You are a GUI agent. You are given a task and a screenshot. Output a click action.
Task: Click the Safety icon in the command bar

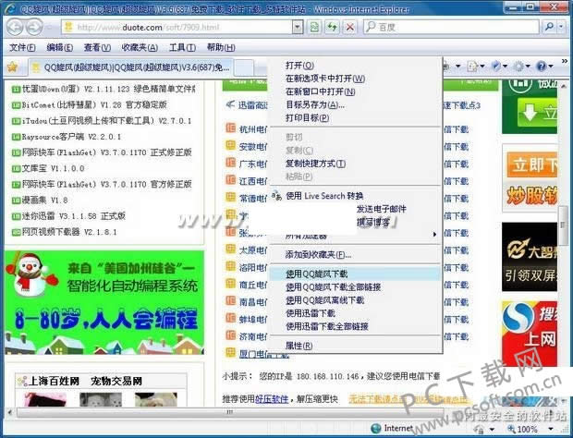tap(495, 67)
